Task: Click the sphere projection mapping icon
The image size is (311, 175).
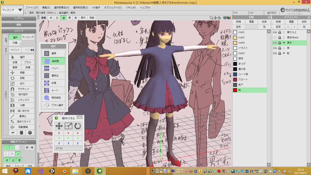Action: tap(30, 133)
